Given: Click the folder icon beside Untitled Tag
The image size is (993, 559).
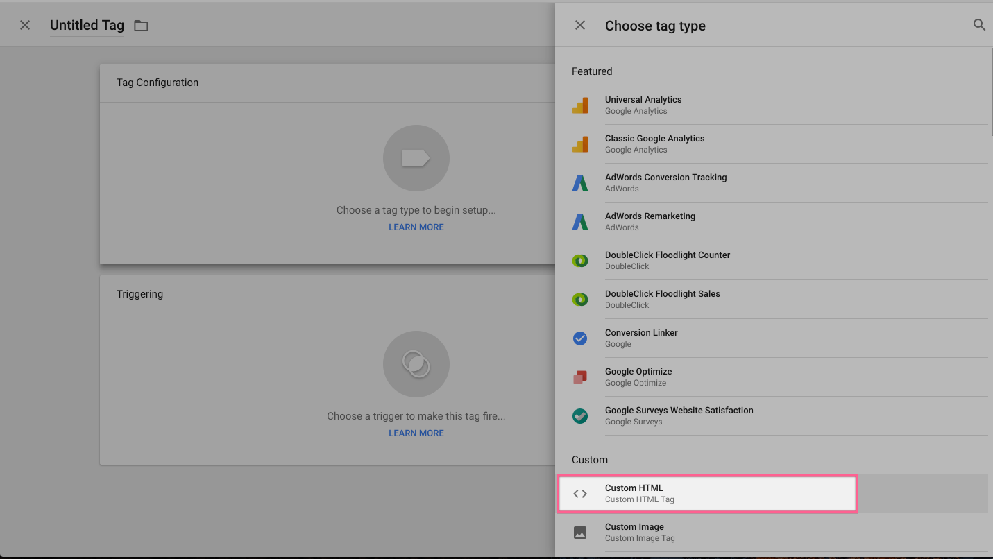Looking at the screenshot, I should point(141,26).
